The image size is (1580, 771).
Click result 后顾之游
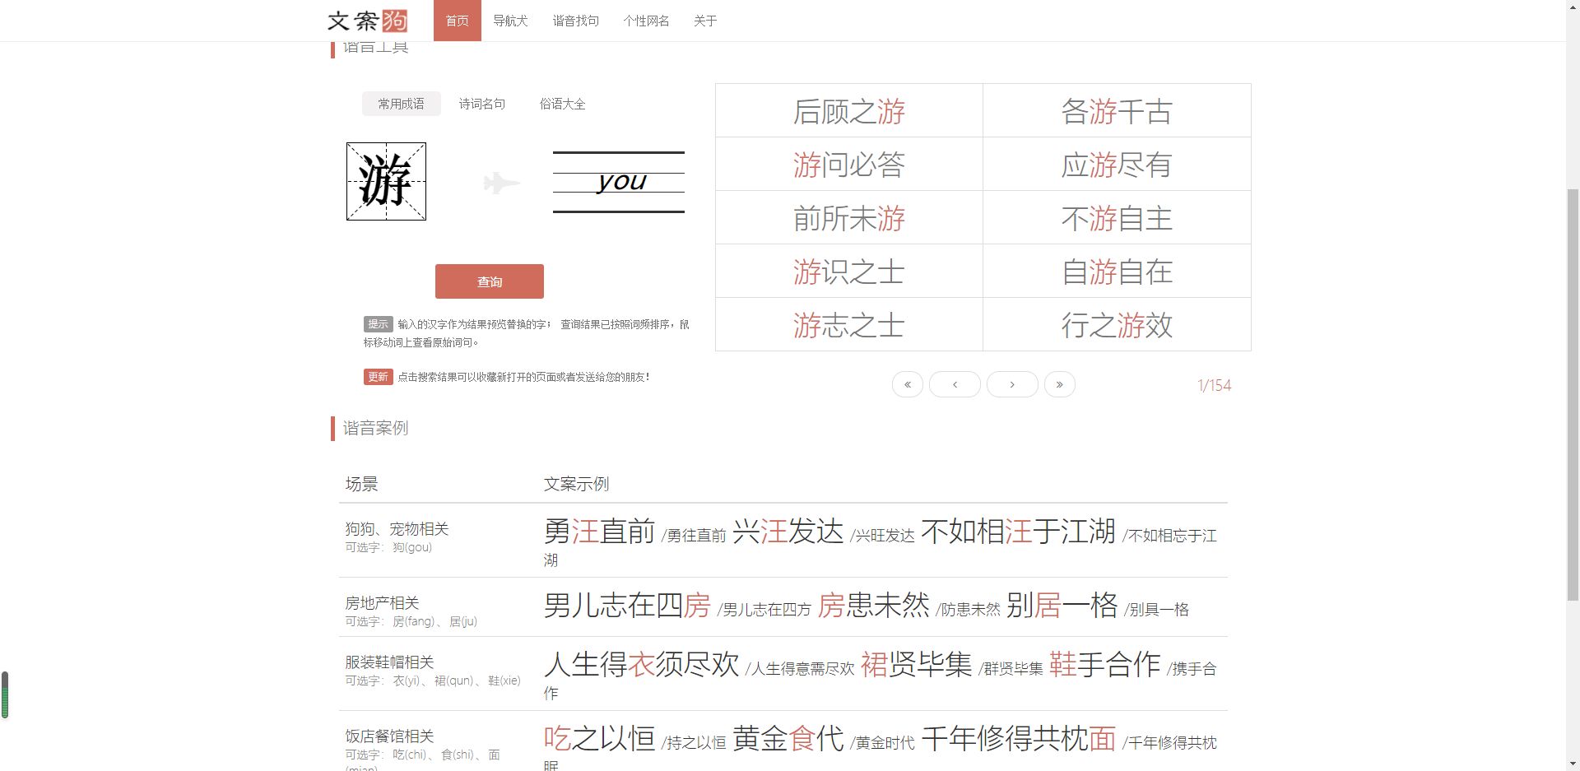click(x=849, y=111)
